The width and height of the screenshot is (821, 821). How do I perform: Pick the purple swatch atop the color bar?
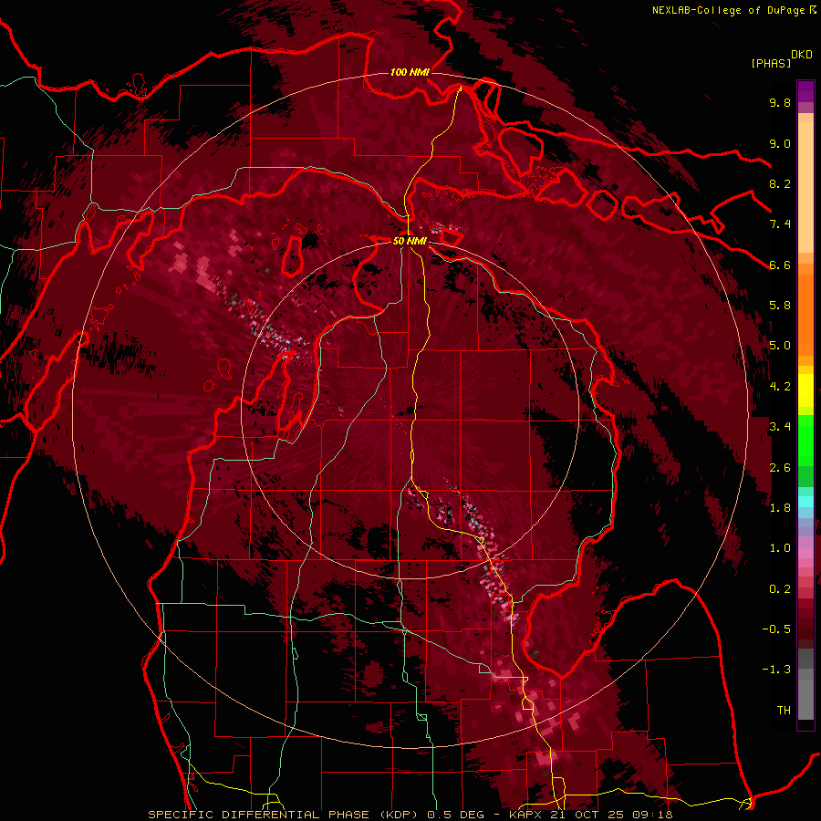pos(805,91)
